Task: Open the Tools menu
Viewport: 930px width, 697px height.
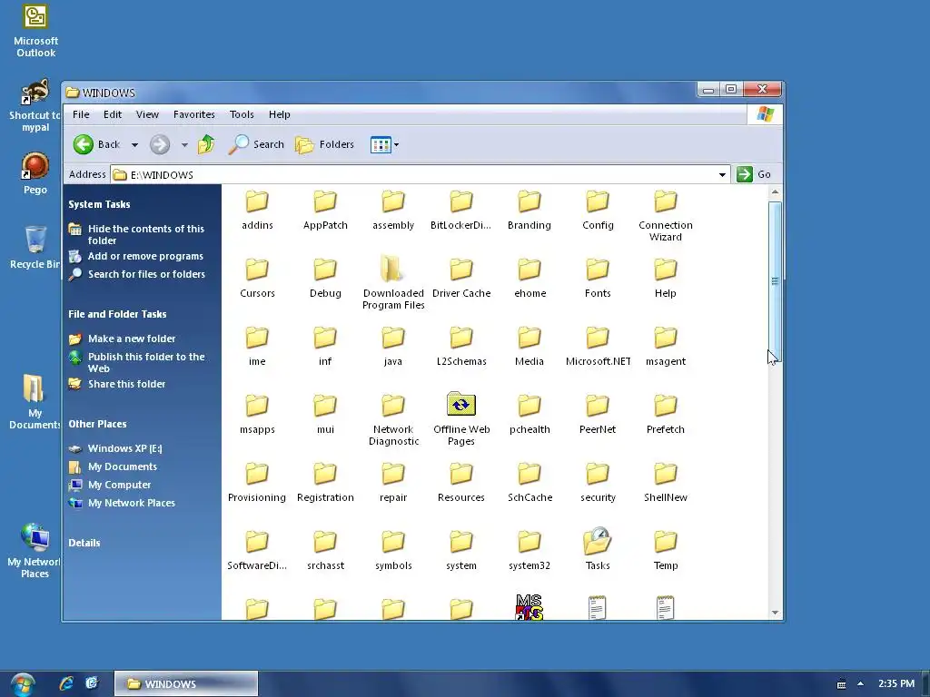Action: pos(242,114)
